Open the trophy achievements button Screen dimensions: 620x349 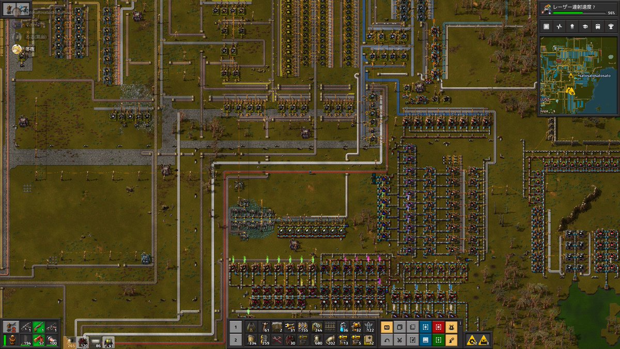pyautogui.click(x=611, y=26)
